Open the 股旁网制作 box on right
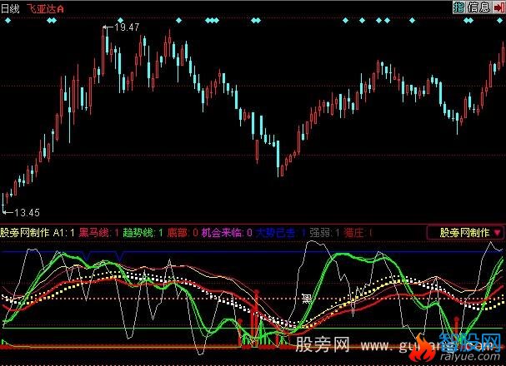The image size is (506, 366). (465, 233)
